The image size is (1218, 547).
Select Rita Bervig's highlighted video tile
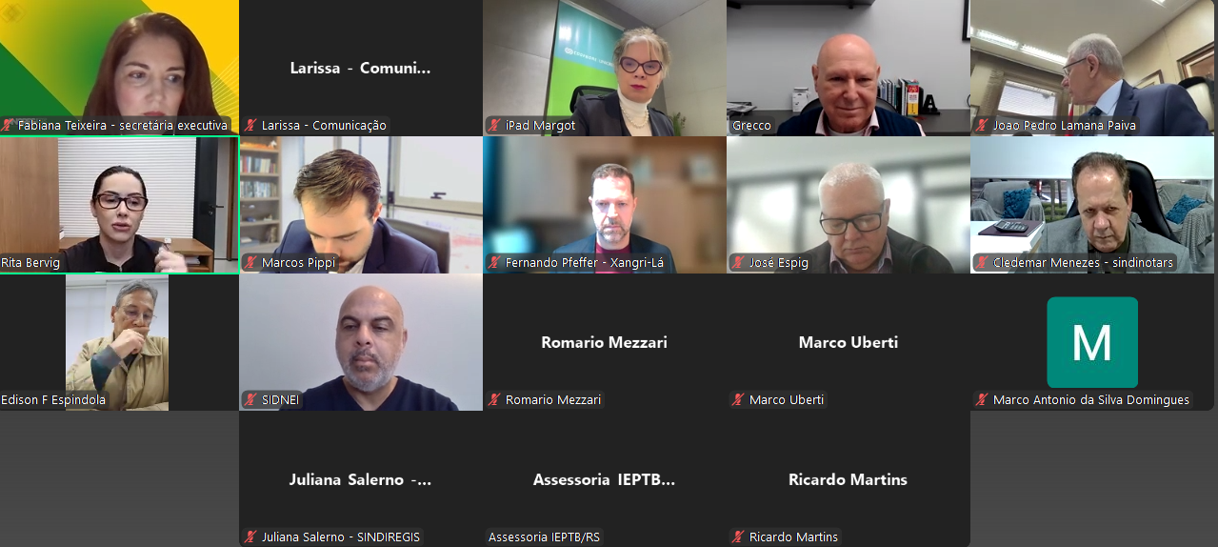(119, 205)
